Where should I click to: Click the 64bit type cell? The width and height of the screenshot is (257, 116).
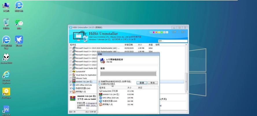[x=150, y=48]
